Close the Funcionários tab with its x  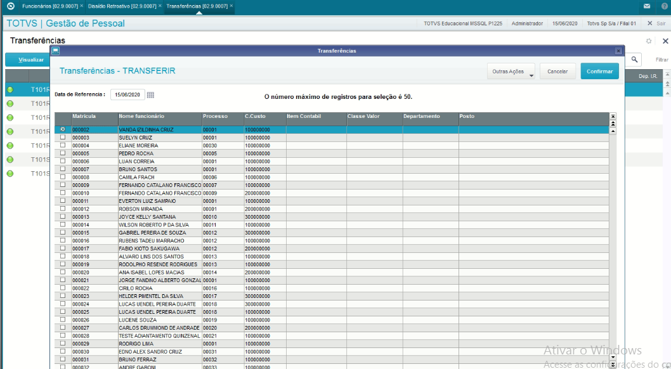(82, 6)
